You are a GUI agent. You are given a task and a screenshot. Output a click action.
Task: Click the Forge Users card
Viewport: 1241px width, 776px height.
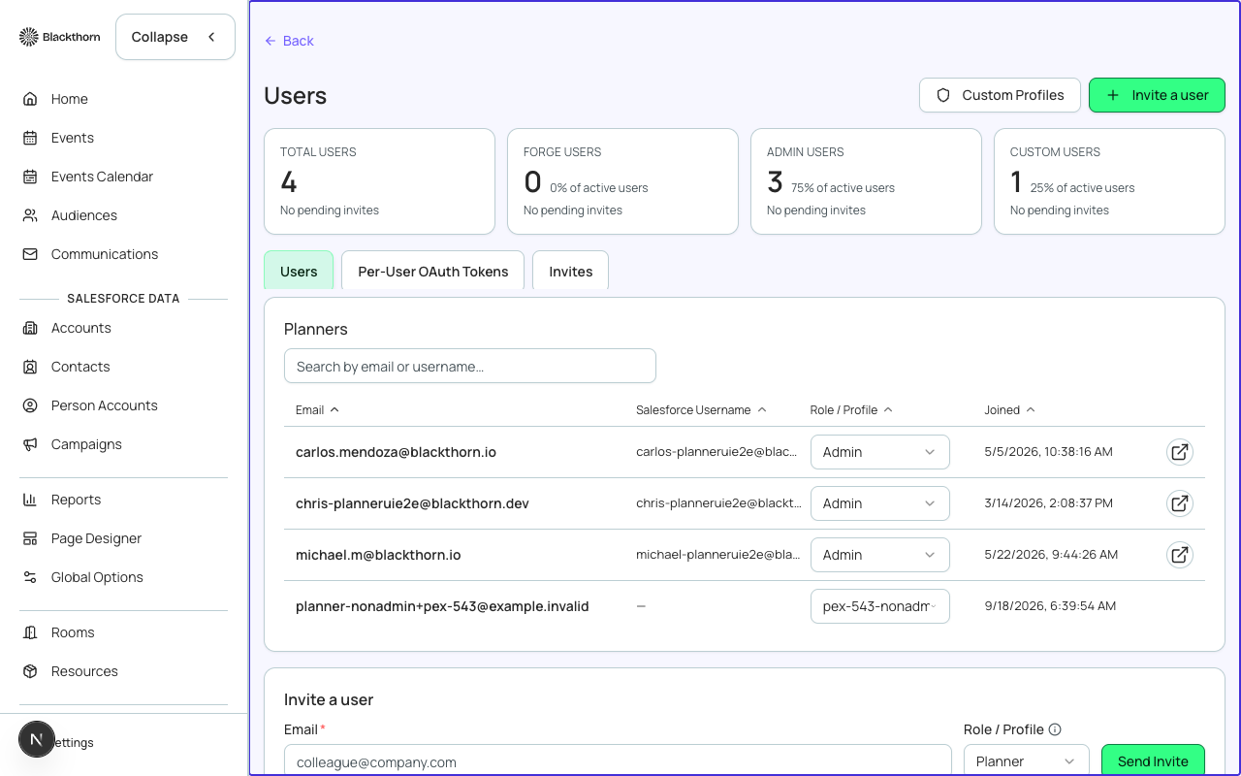pyautogui.click(x=622, y=181)
